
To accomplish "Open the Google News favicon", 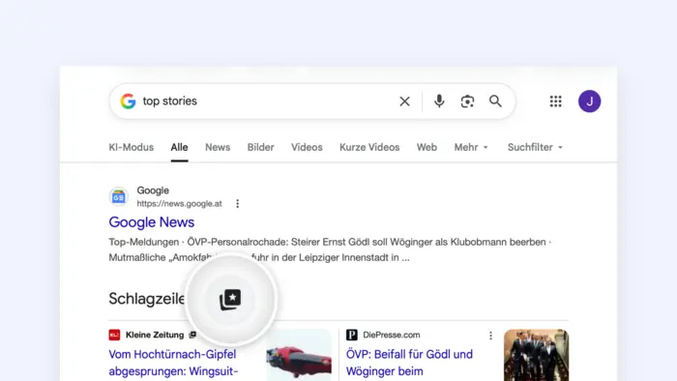I will coord(118,196).
